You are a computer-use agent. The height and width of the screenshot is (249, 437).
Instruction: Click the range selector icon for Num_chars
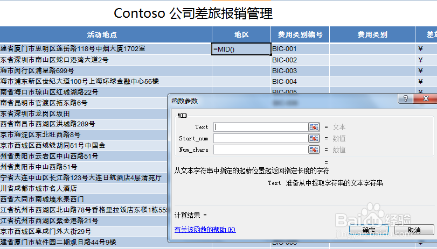[x=314, y=150]
